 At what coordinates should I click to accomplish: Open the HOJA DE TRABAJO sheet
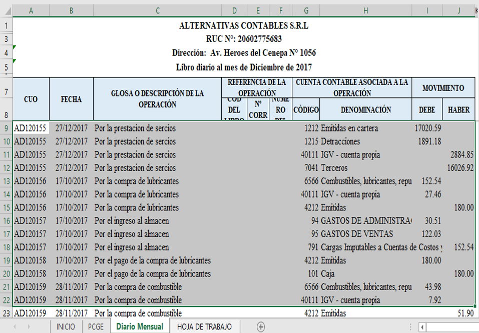pyautogui.click(x=204, y=326)
